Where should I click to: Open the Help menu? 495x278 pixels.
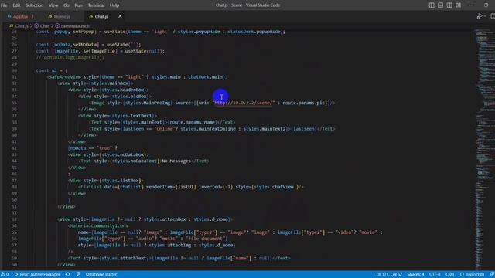click(114, 5)
